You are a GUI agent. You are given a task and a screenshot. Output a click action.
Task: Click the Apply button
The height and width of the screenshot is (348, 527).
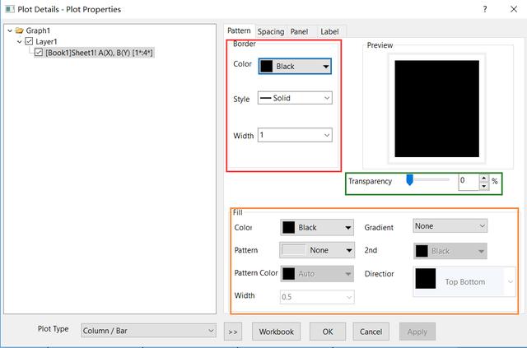coord(417,332)
